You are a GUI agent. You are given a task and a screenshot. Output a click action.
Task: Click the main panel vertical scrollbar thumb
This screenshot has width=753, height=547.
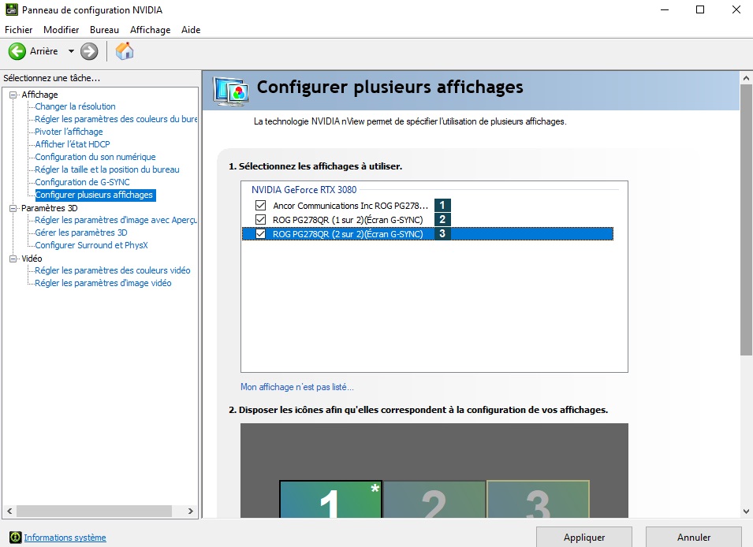click(x=746, y=220)
